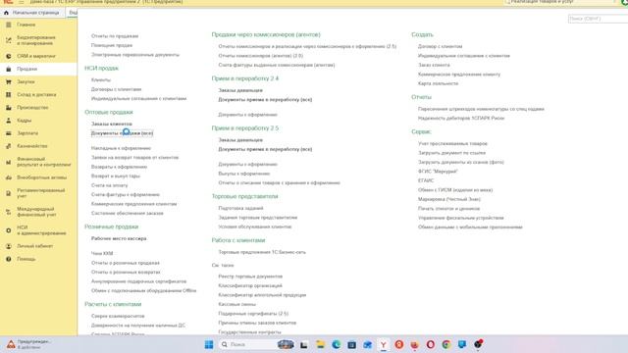Open the Казначейство section icon
Viewport: 628px width, 353px height.
9,146
